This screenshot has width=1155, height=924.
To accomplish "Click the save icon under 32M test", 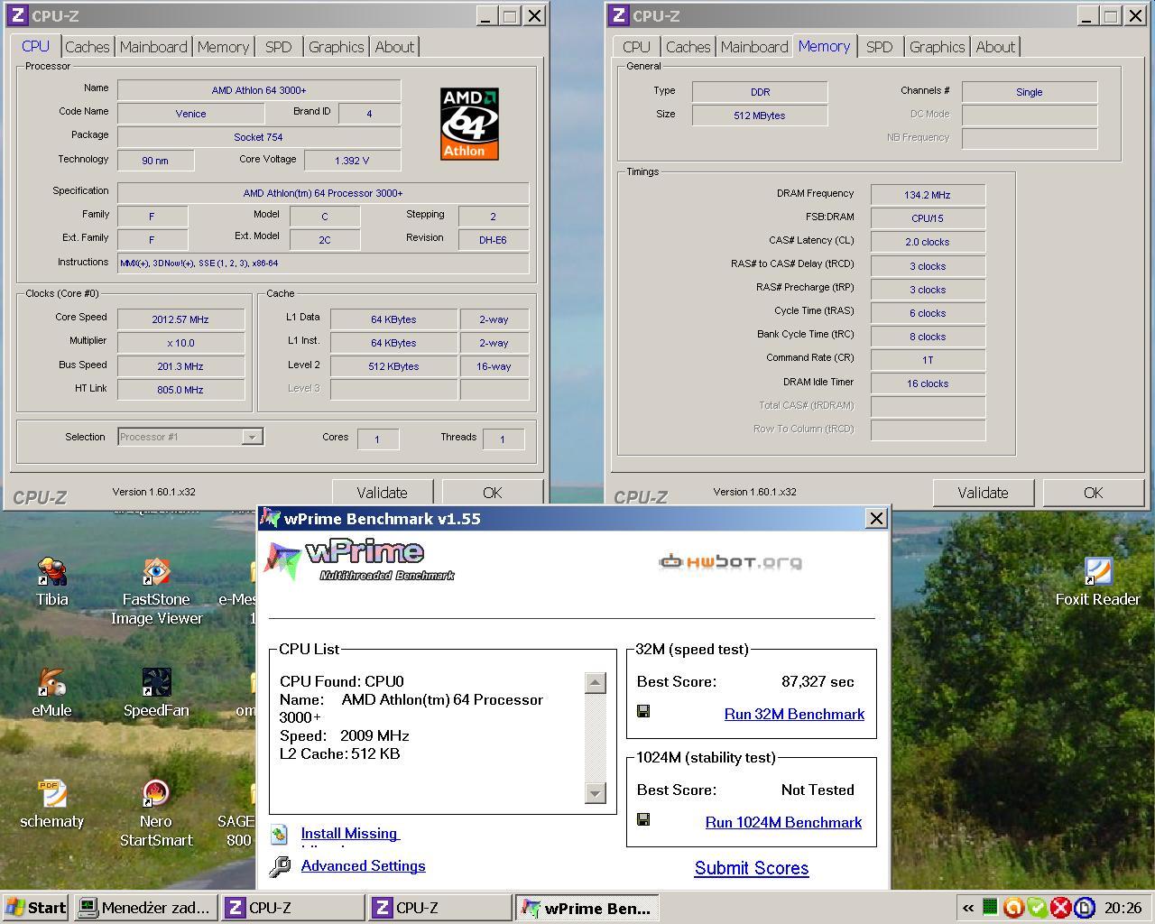I will tap(643, 711).
